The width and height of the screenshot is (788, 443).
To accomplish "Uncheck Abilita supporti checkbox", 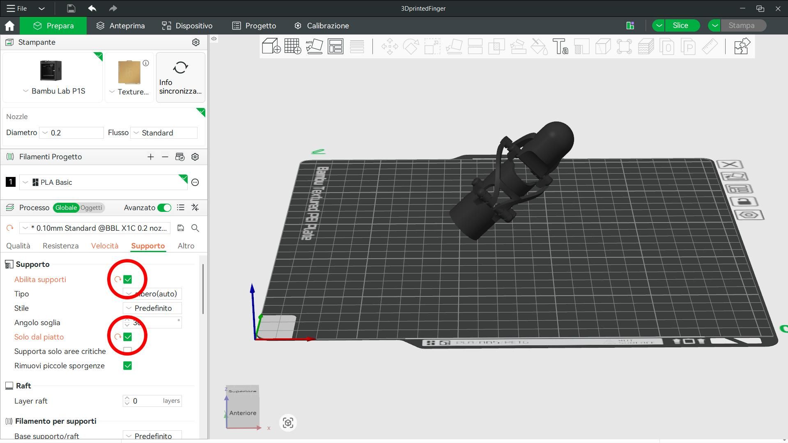I will click(x=128, y=280).
